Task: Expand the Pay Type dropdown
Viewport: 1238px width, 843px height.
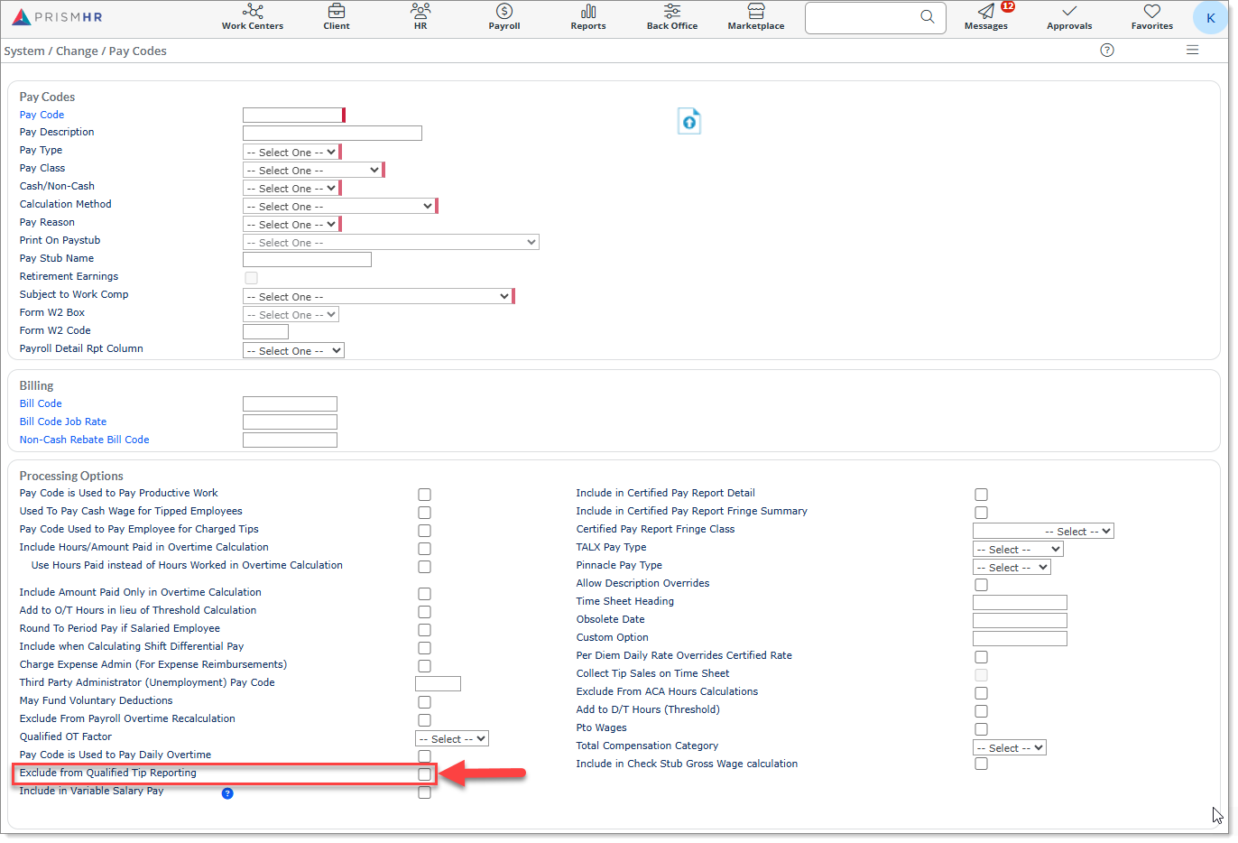Action: (291, 153)
